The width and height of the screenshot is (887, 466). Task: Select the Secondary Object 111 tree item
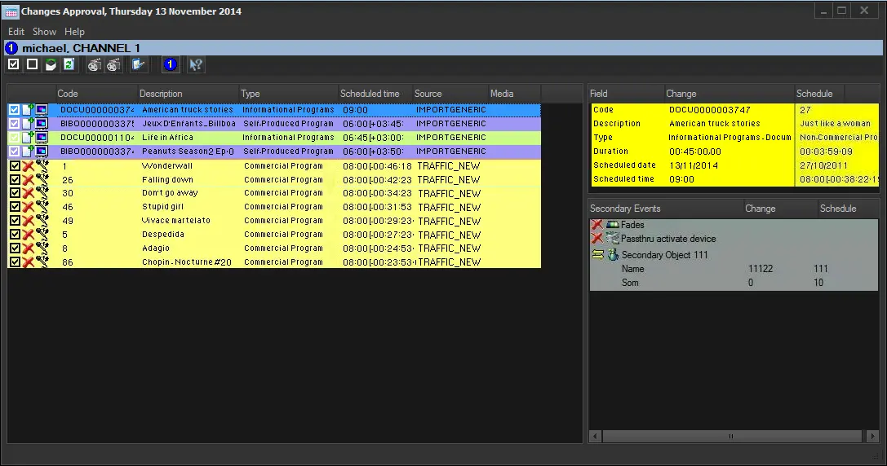(664, 255)
